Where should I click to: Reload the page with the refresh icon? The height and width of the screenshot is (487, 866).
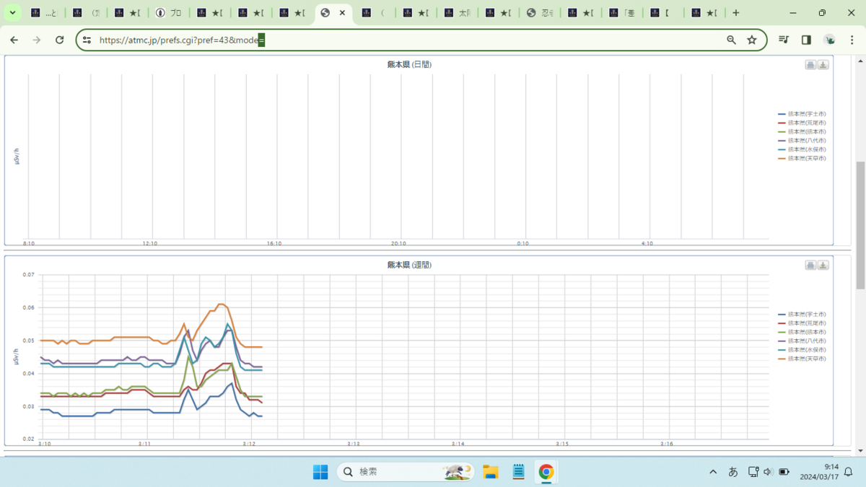[60, 40]
